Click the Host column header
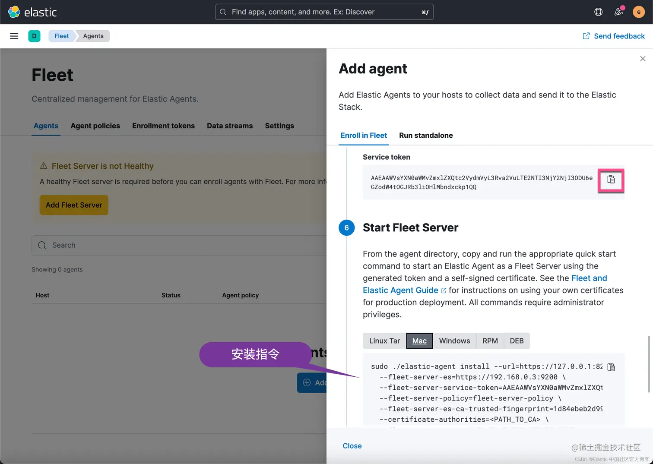653x464 pixels. click(42, 295)
